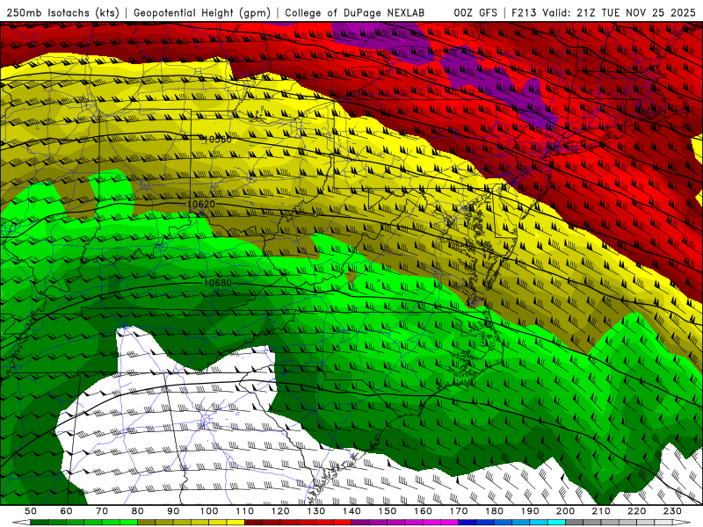Click the 180 value on the color scale
The image size is (703, 527).
pos(494,511)
